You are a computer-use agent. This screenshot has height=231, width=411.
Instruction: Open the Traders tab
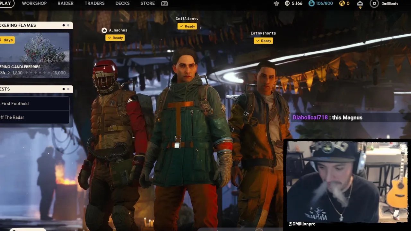pyautogui.click(x=94, y=3)
